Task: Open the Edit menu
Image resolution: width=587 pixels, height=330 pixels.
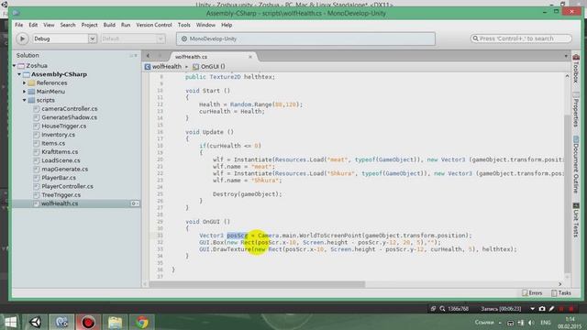Action: point(33,25)
